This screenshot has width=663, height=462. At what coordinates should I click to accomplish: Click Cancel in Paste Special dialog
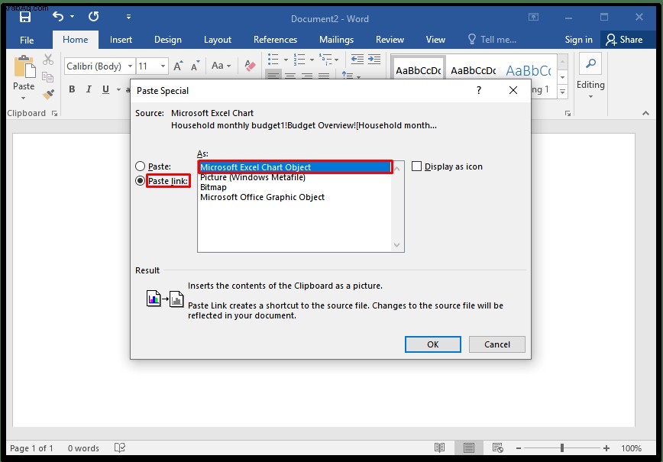coord(497,344)
